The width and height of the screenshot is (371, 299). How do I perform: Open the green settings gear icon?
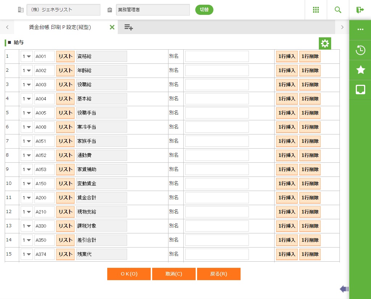[x=325, y=43]
